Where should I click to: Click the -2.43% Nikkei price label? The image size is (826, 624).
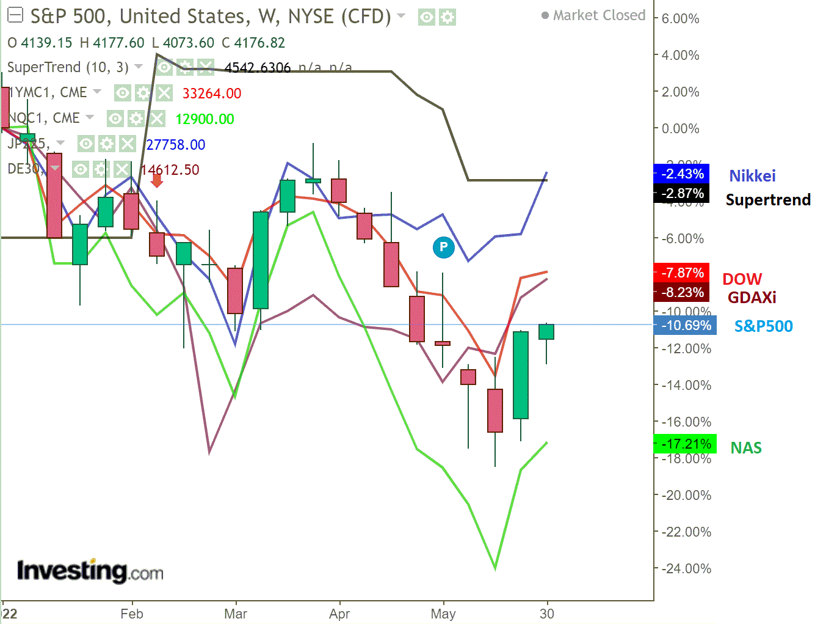coord(681,174)
